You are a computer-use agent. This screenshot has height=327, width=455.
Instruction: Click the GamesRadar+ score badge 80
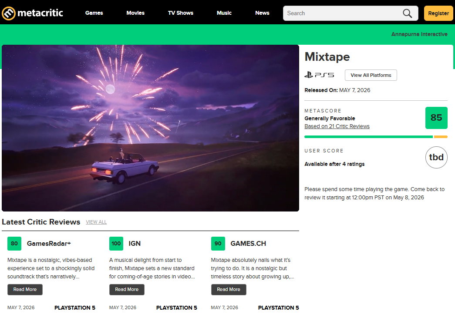14,244
